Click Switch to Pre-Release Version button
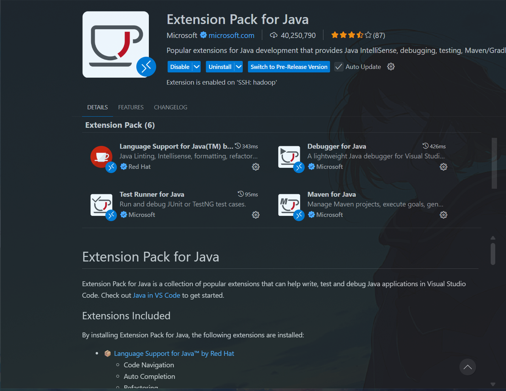This screenshot has height=391, width=506. point(289,67)
